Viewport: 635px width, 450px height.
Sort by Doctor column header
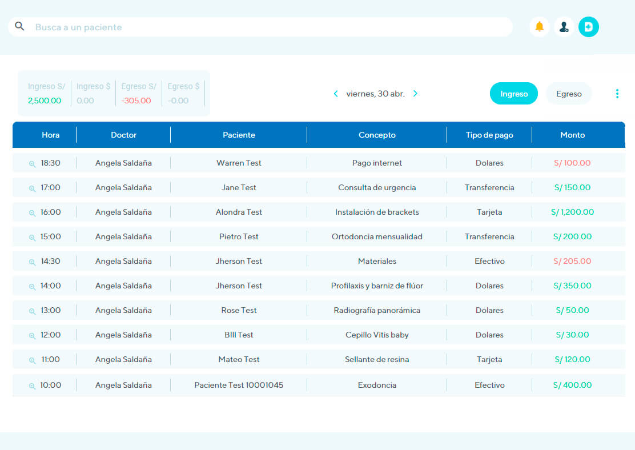(x=123, y=135)
